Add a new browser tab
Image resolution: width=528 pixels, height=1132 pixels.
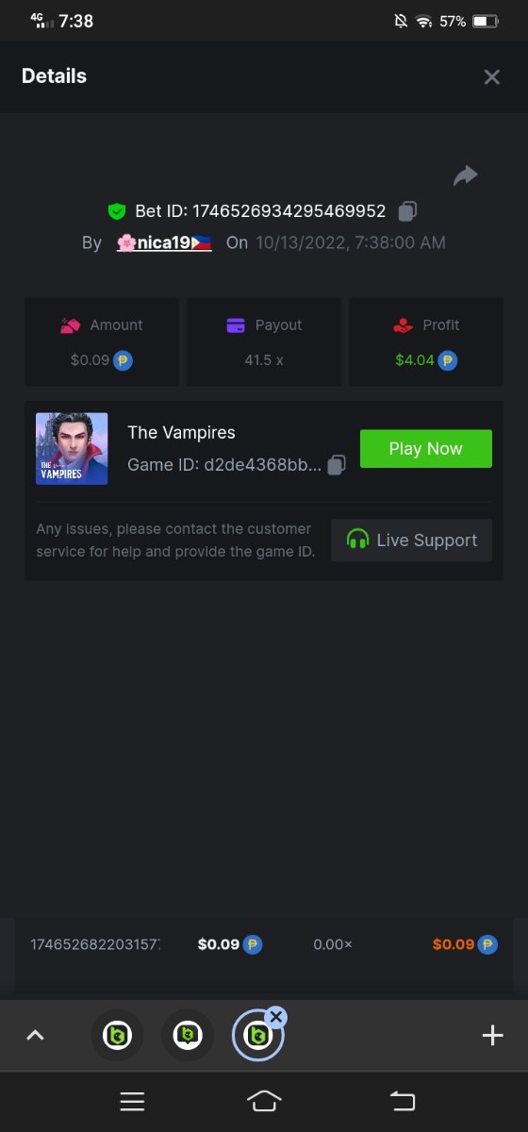492,1036
